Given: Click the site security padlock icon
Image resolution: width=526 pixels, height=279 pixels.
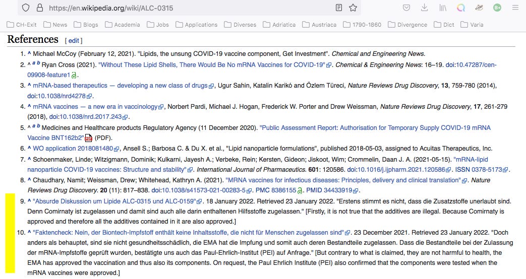Looking at the screenshot, I should point(39,8).
